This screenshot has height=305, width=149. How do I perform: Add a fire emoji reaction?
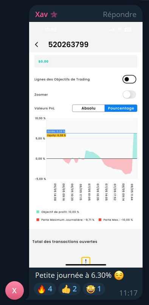click(45, 289)
